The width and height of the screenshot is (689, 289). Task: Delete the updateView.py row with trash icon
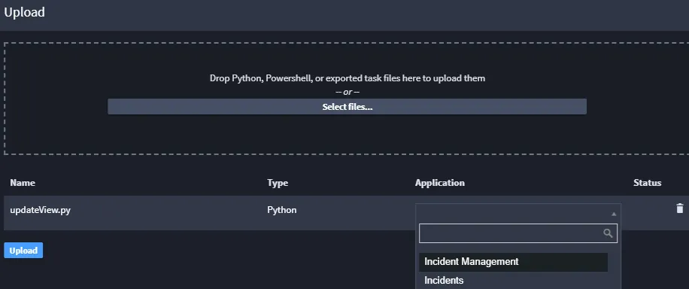coord(680,208)
